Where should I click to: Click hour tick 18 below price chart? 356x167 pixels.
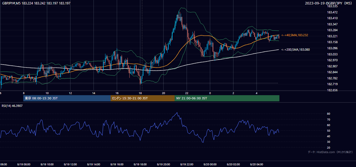(140, 93)
